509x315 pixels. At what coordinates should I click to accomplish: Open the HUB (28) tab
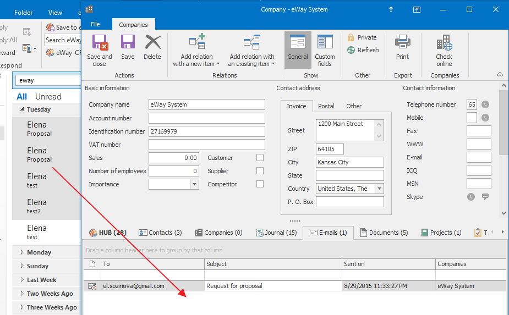[108, 233]
